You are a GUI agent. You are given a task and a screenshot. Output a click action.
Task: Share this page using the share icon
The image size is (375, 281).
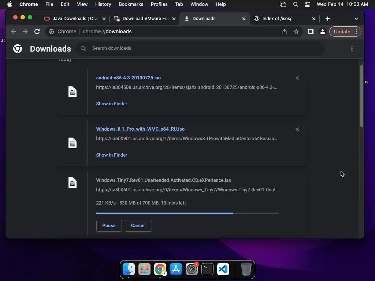pyautogui.click(x=284, y=31)
